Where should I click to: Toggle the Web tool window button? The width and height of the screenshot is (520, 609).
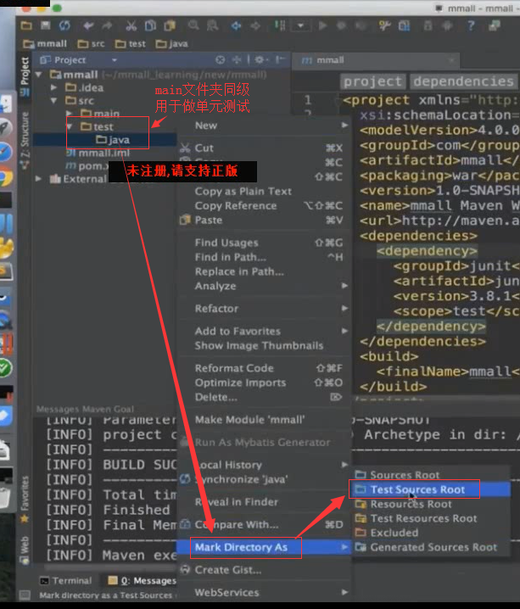coord(25,549)
